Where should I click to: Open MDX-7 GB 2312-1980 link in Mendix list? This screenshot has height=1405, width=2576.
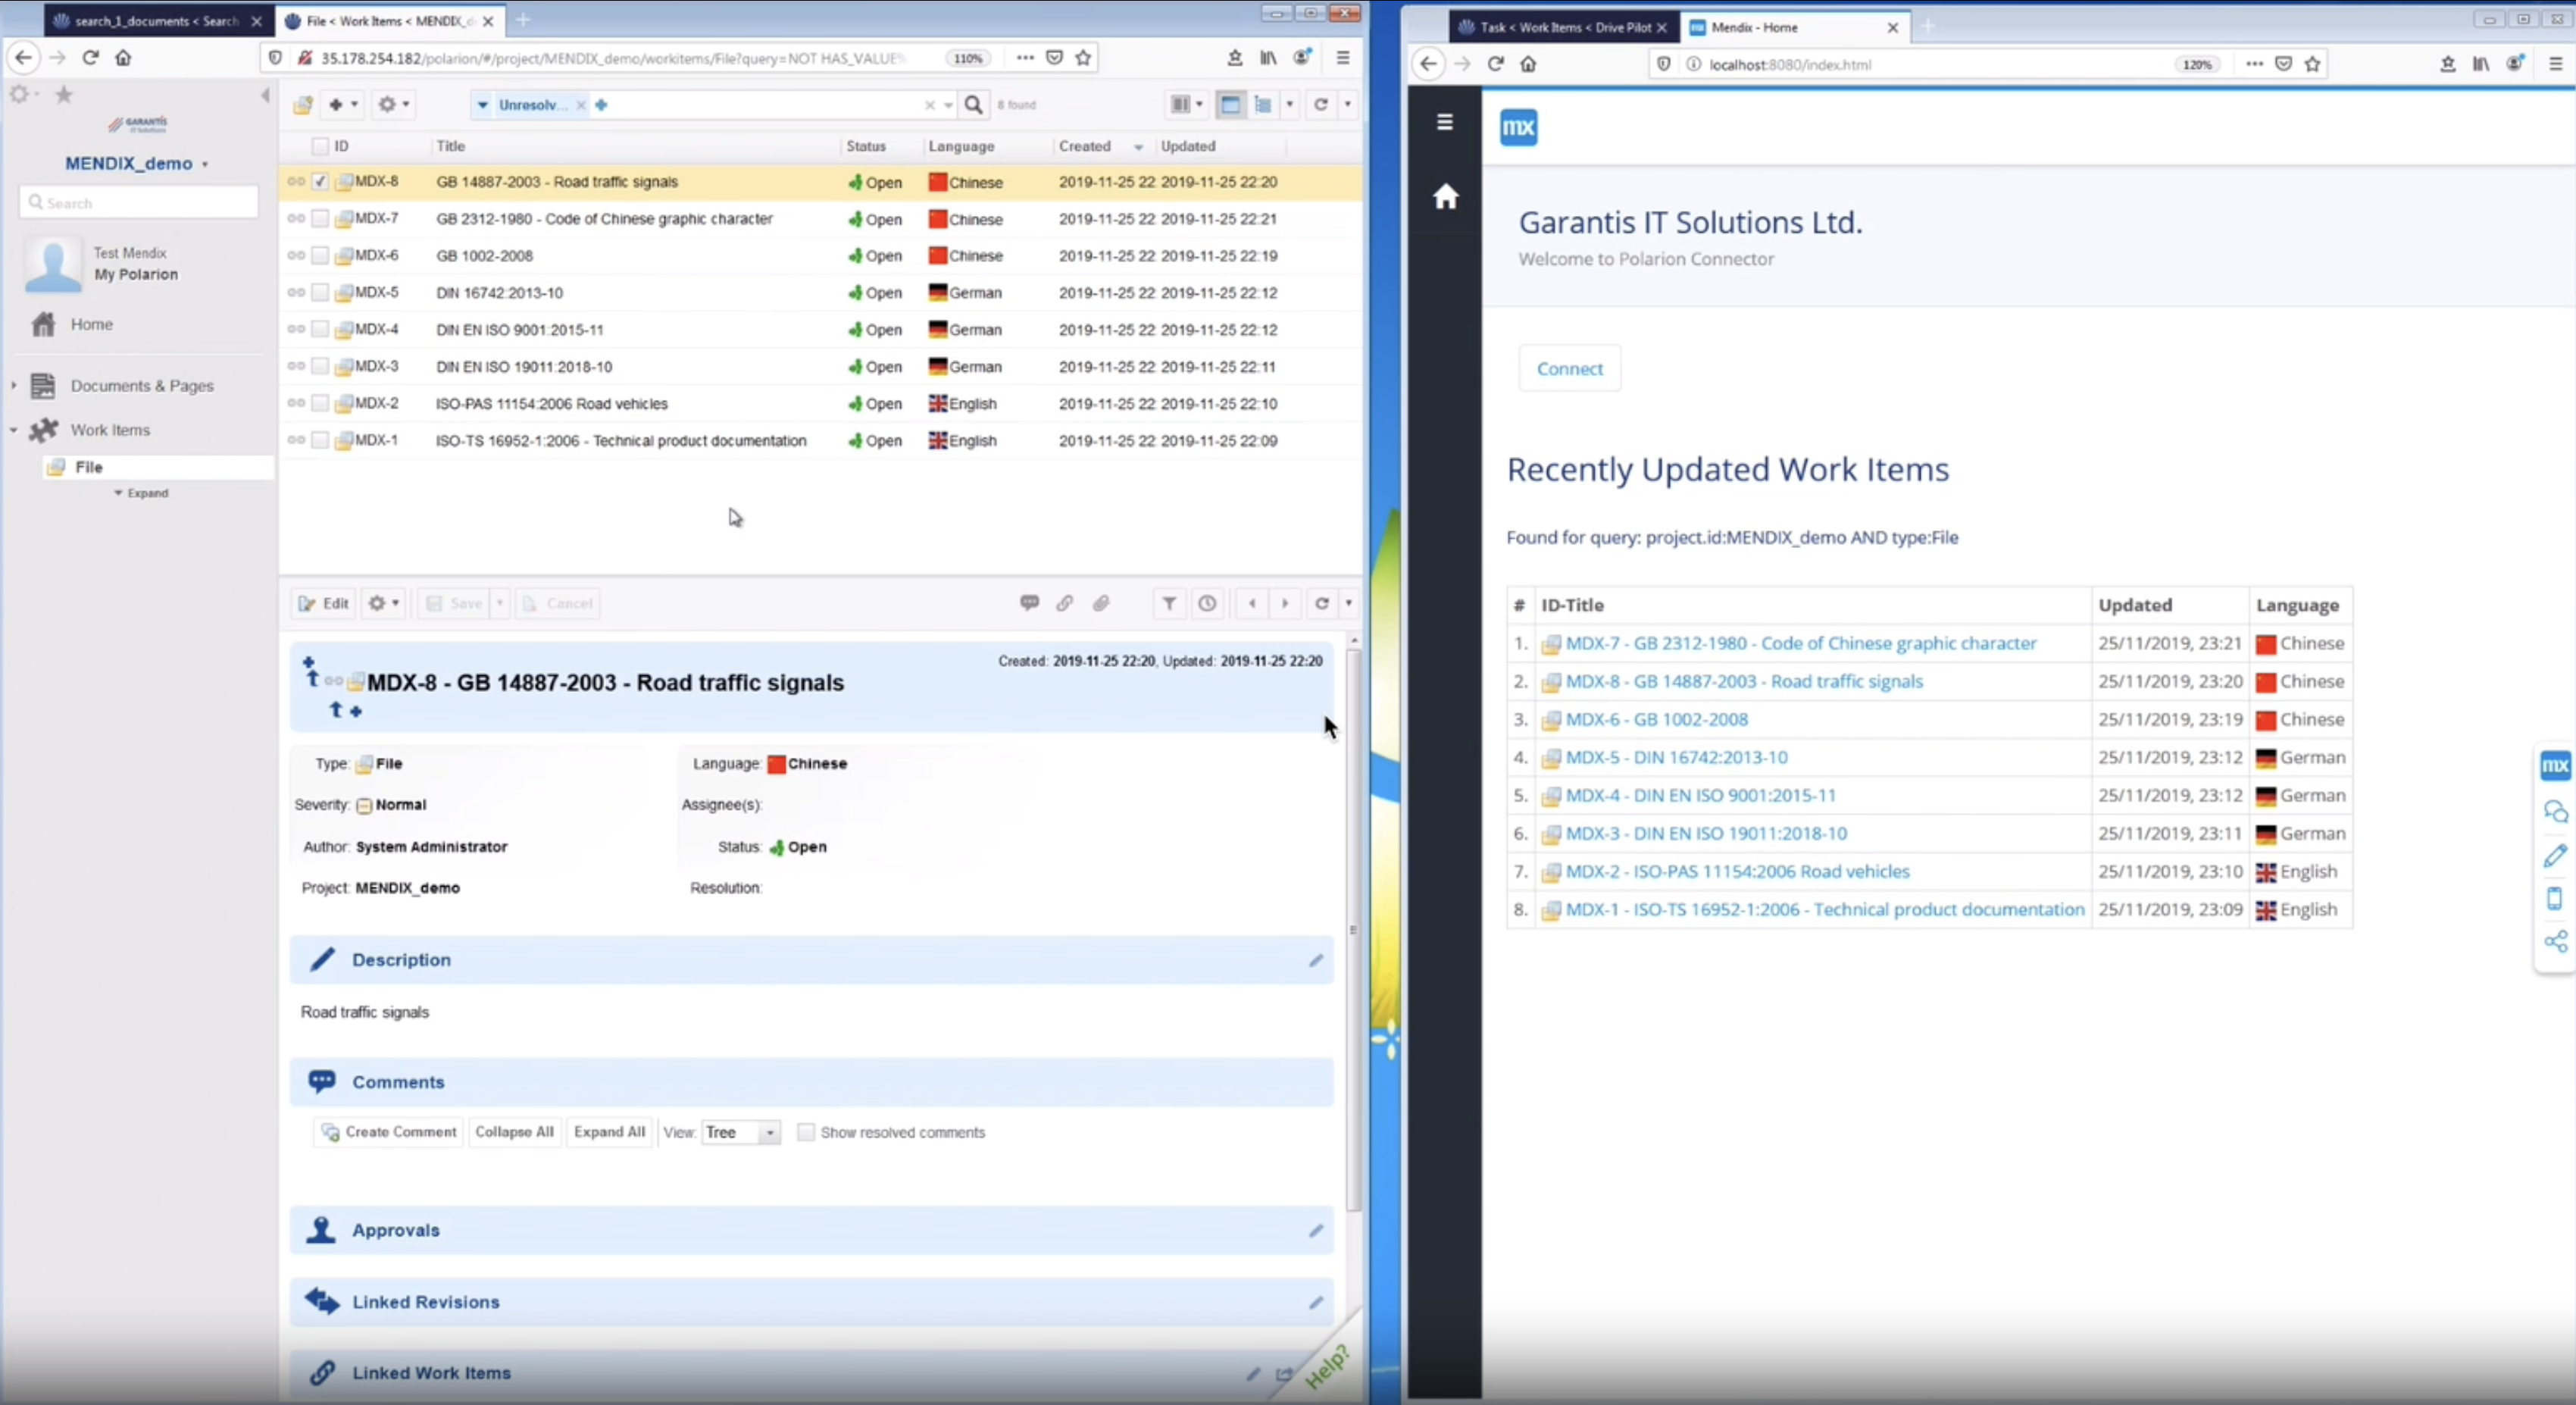click(1800, 643)
